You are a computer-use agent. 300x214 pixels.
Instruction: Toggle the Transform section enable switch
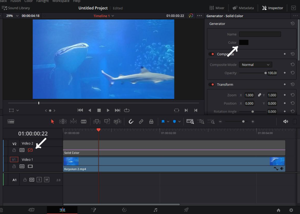point(212,85)
